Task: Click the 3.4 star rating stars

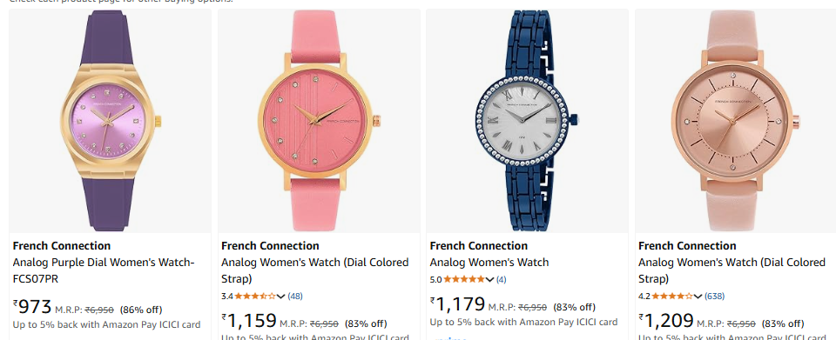Action: click(255, 297)
